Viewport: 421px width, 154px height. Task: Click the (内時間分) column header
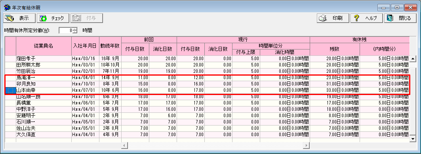pos(385,49)
